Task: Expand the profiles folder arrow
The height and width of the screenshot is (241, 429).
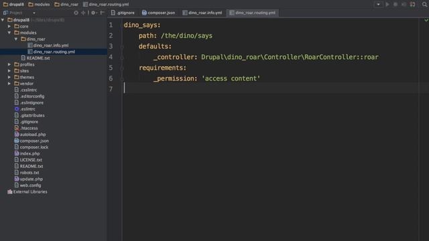Action: (9, 64)
